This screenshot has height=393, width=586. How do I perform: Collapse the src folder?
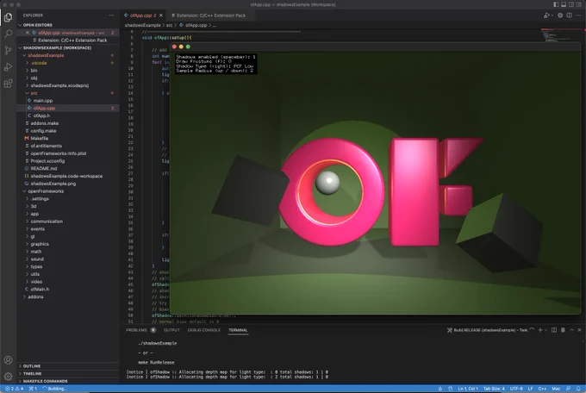coord(34,93)
